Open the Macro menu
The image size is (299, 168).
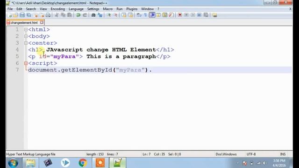108,9
